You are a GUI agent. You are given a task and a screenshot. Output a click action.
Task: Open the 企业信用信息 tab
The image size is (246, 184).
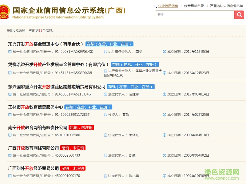[x=168, y=6]
